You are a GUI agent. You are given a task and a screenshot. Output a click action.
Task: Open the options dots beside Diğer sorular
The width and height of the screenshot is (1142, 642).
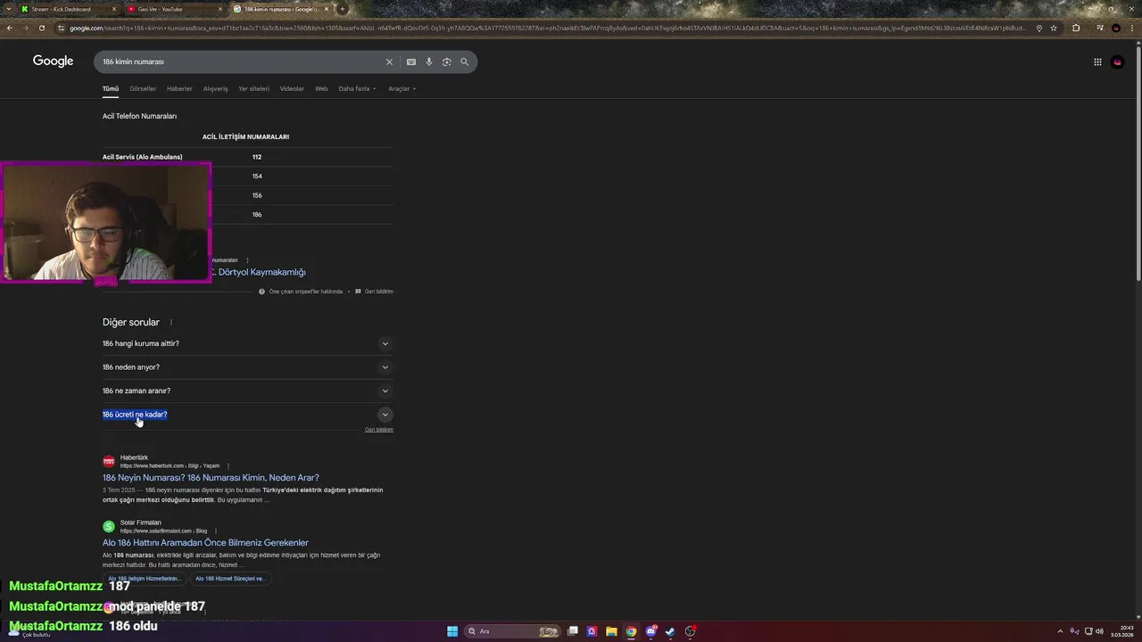171,323
